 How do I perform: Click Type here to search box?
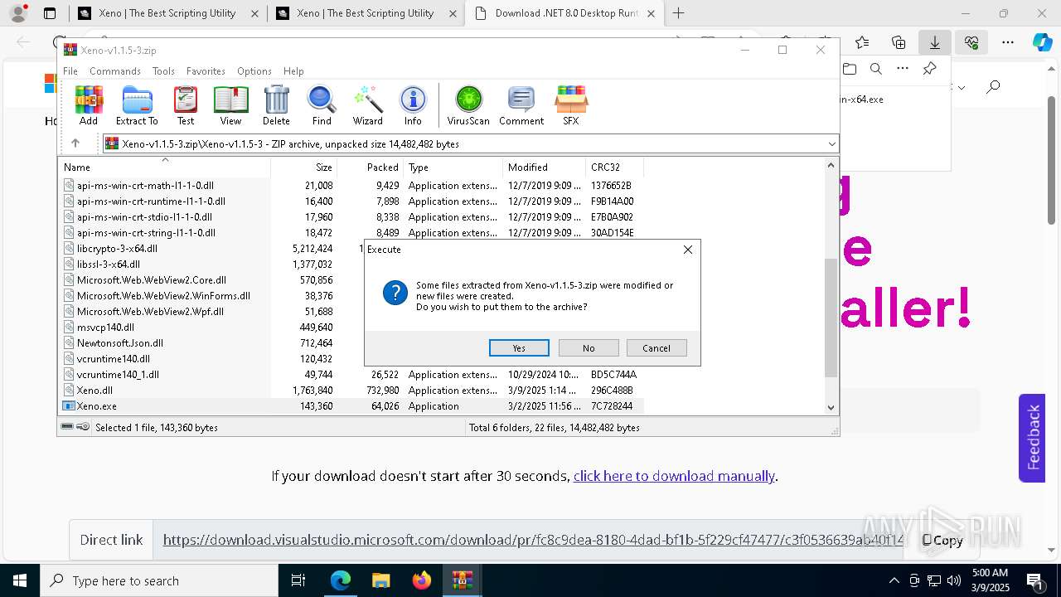159,580
